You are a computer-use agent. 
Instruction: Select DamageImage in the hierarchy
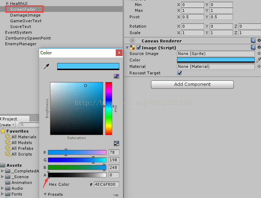point(25,15)
